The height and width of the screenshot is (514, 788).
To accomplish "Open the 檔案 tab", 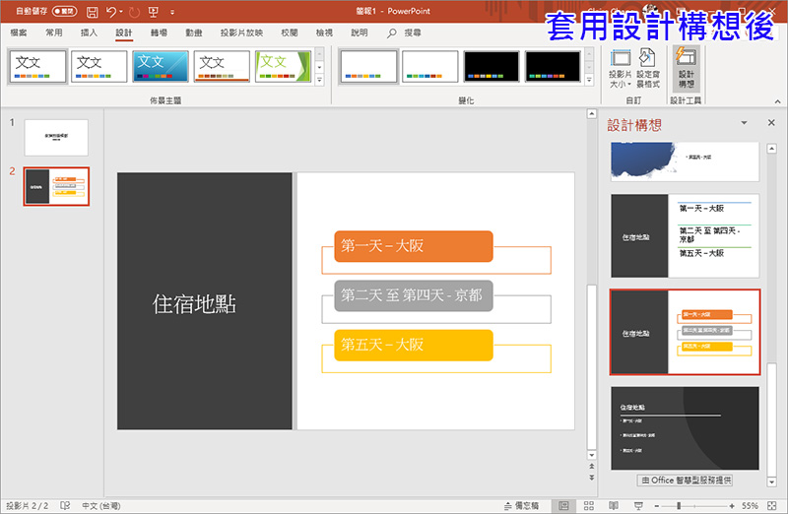I will pos(19,32).
